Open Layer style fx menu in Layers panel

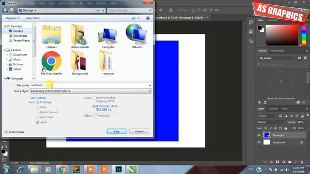[271, 162]
